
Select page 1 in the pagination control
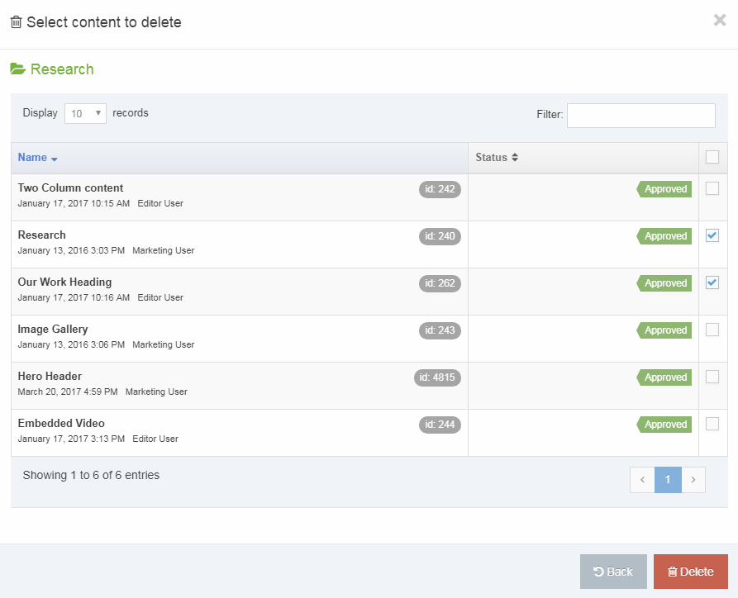point(668,479)
